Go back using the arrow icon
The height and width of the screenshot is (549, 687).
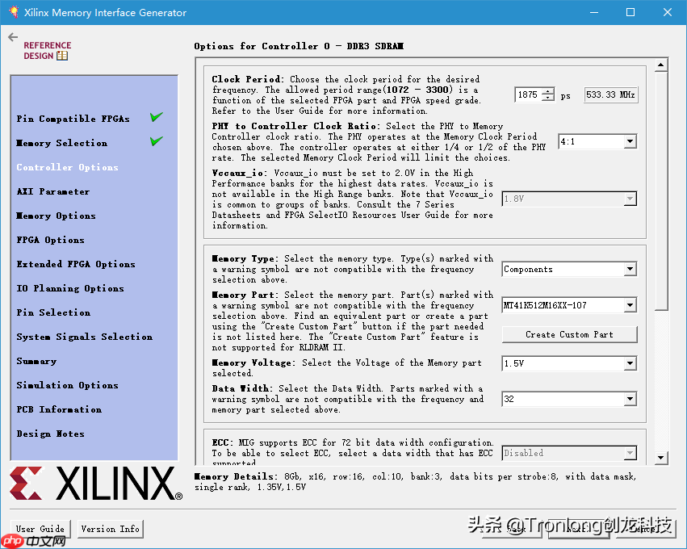pos(13,37)
